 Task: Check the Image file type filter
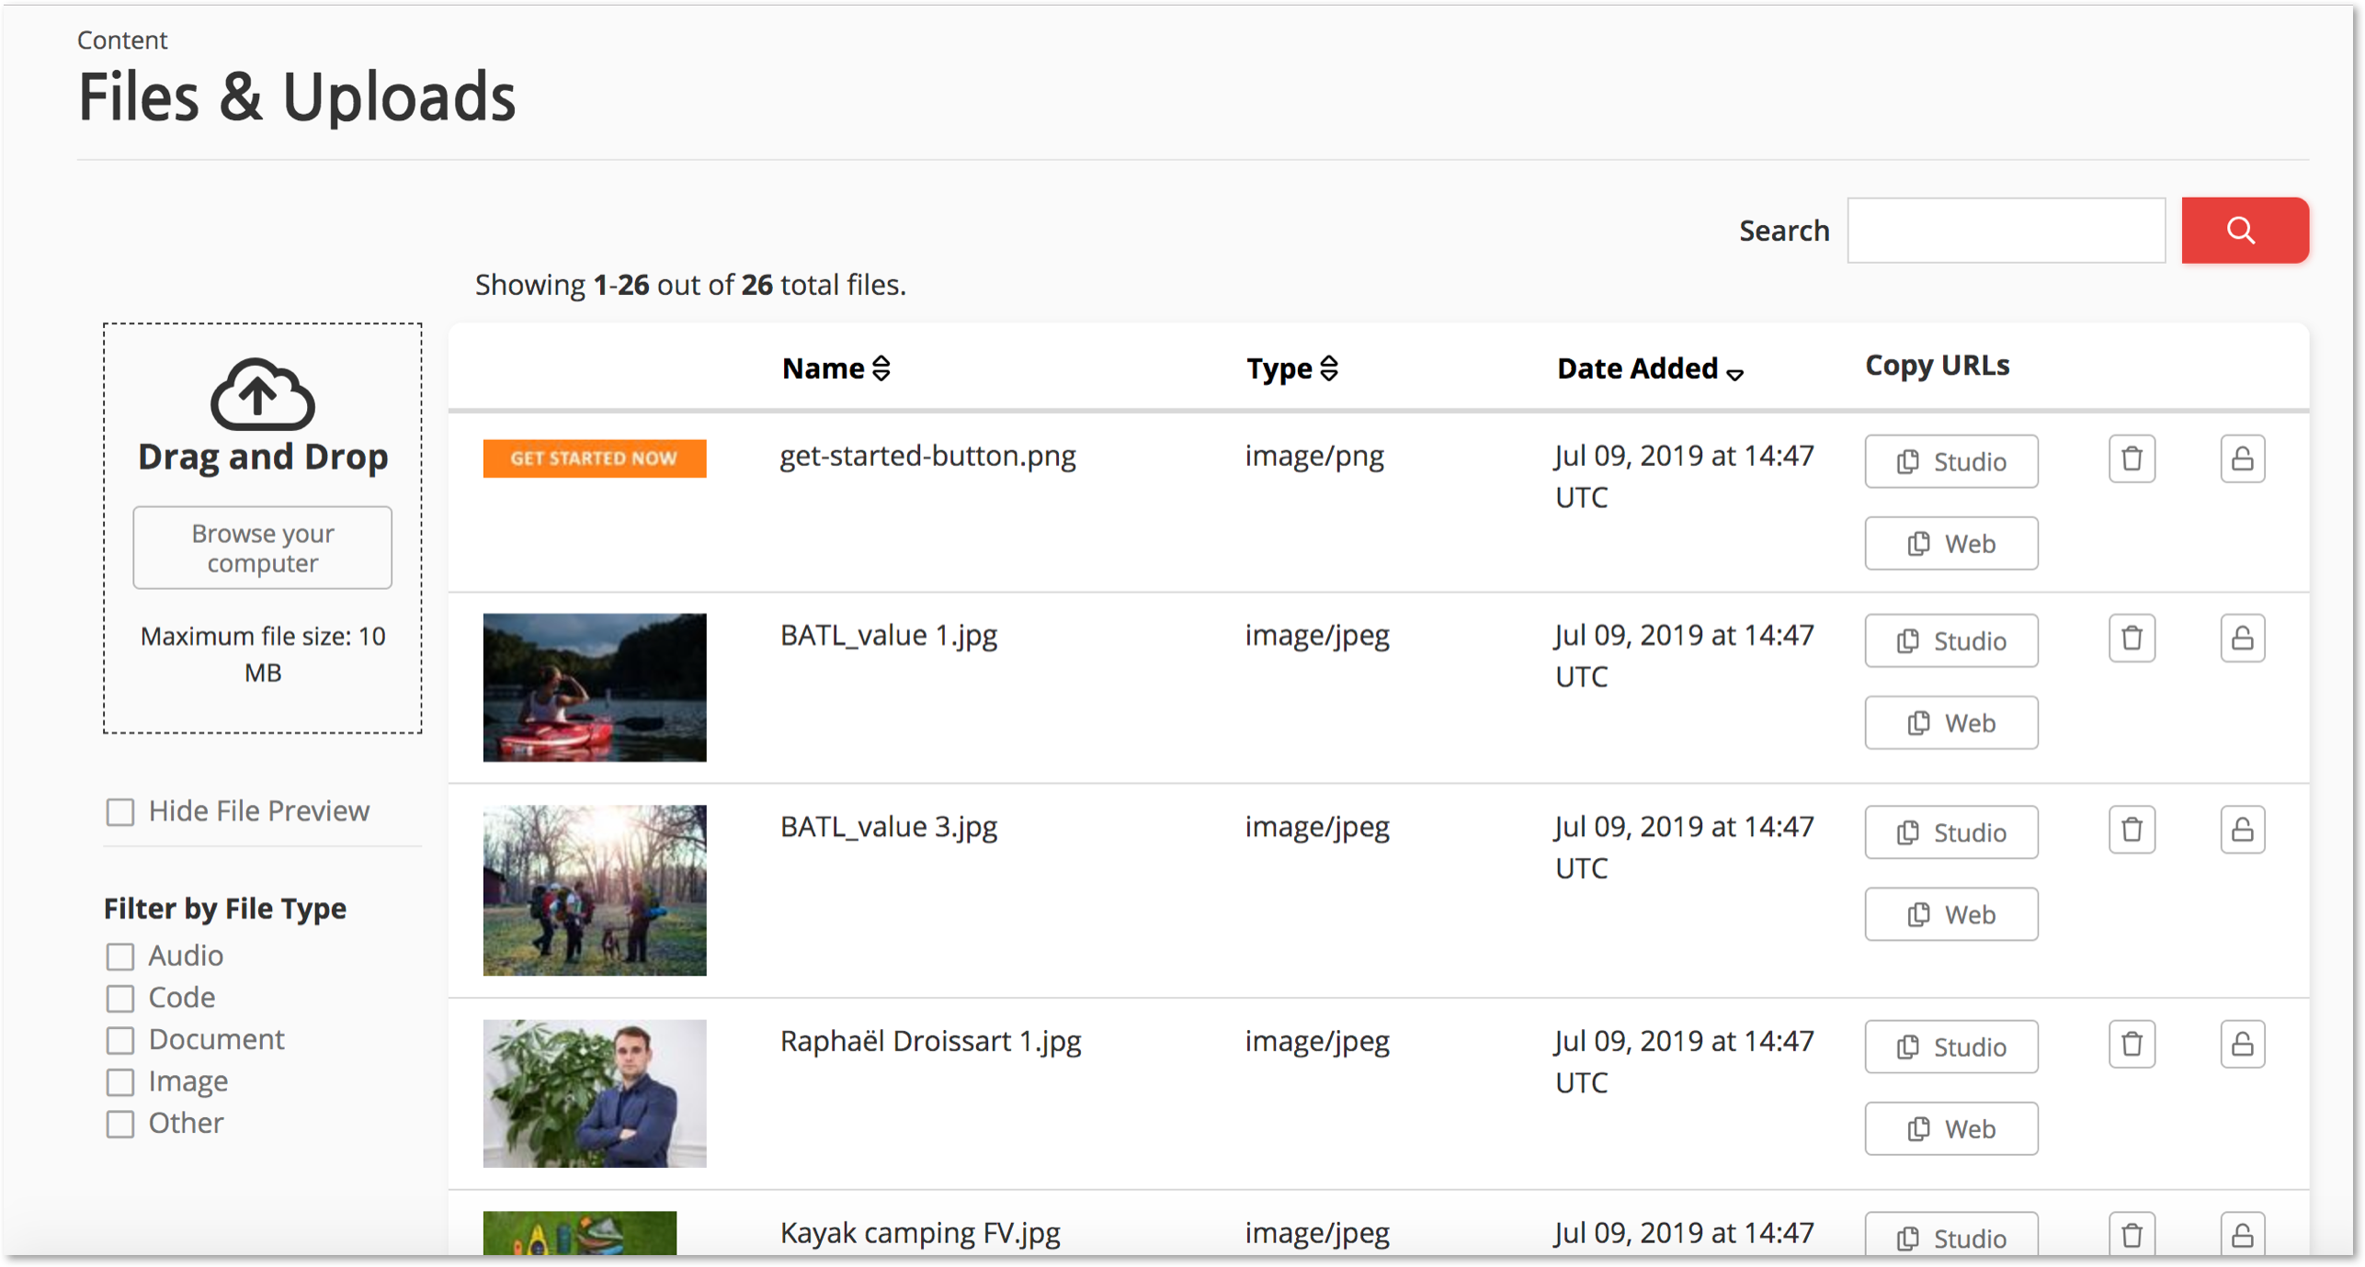pyautogui.click(x=120, y=1081)
